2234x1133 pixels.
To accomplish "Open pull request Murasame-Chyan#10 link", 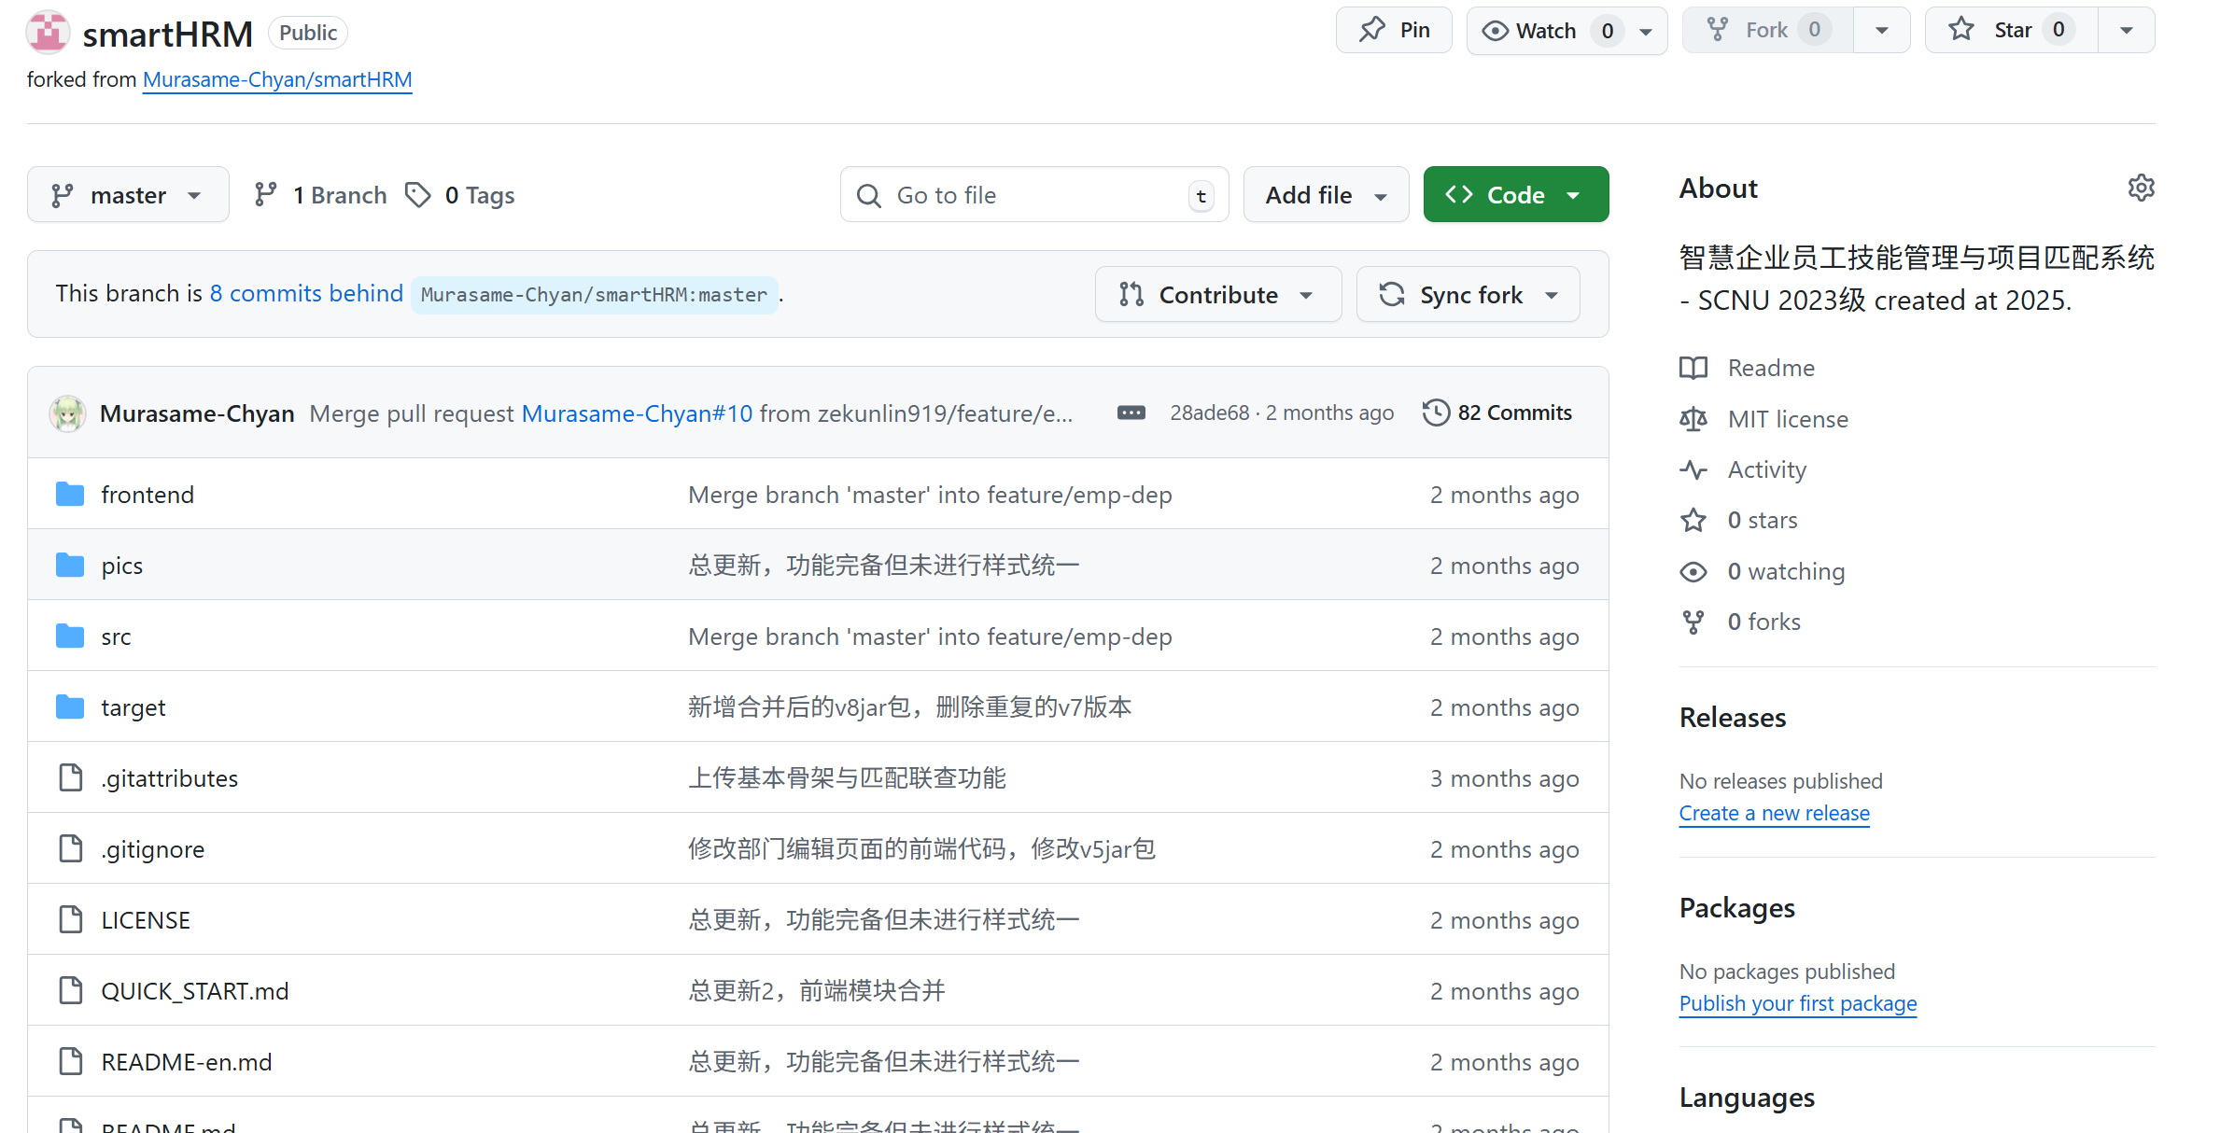I will pos(637,413).
